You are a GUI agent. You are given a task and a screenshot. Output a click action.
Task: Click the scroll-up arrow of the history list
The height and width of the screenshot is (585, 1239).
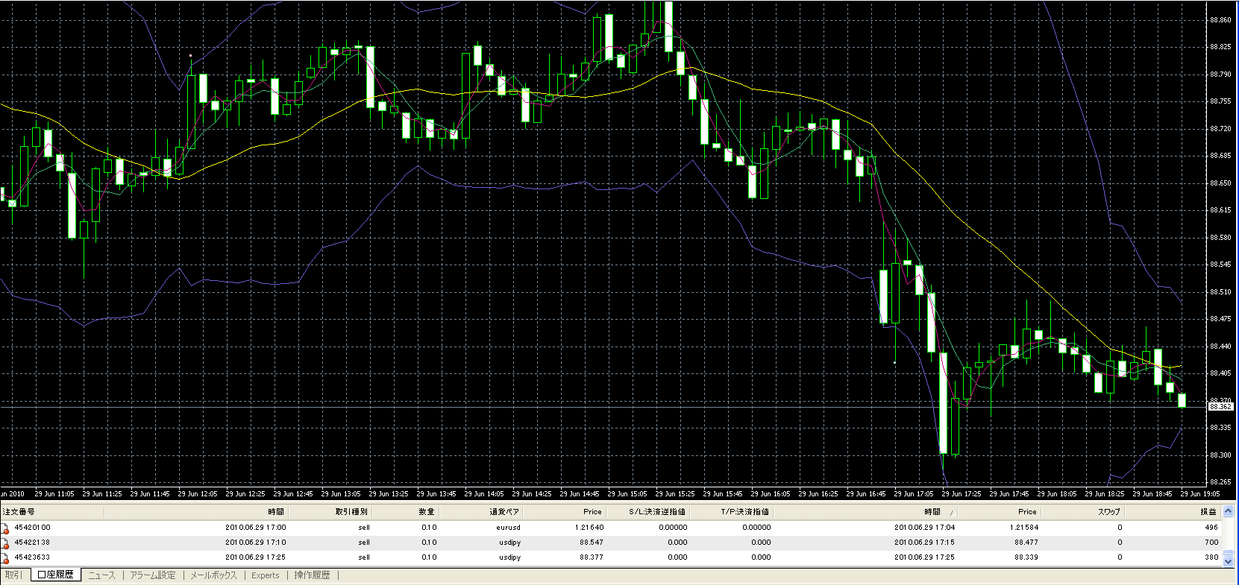coord(1229,511)
